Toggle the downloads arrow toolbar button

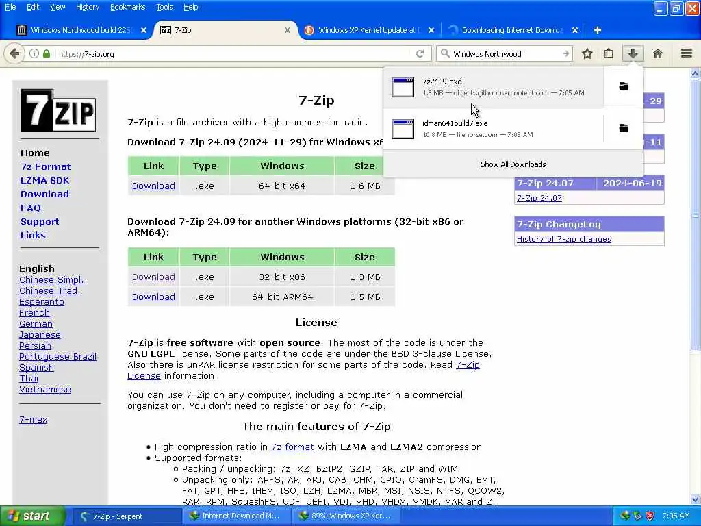[x=633, y=53]
